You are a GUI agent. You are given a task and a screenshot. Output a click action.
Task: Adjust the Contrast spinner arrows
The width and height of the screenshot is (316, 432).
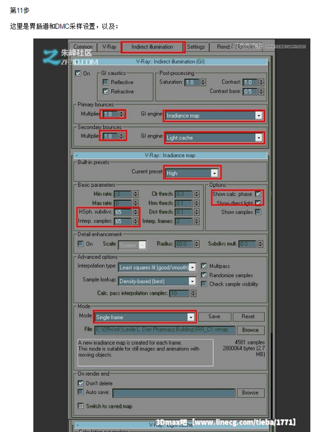261,82
